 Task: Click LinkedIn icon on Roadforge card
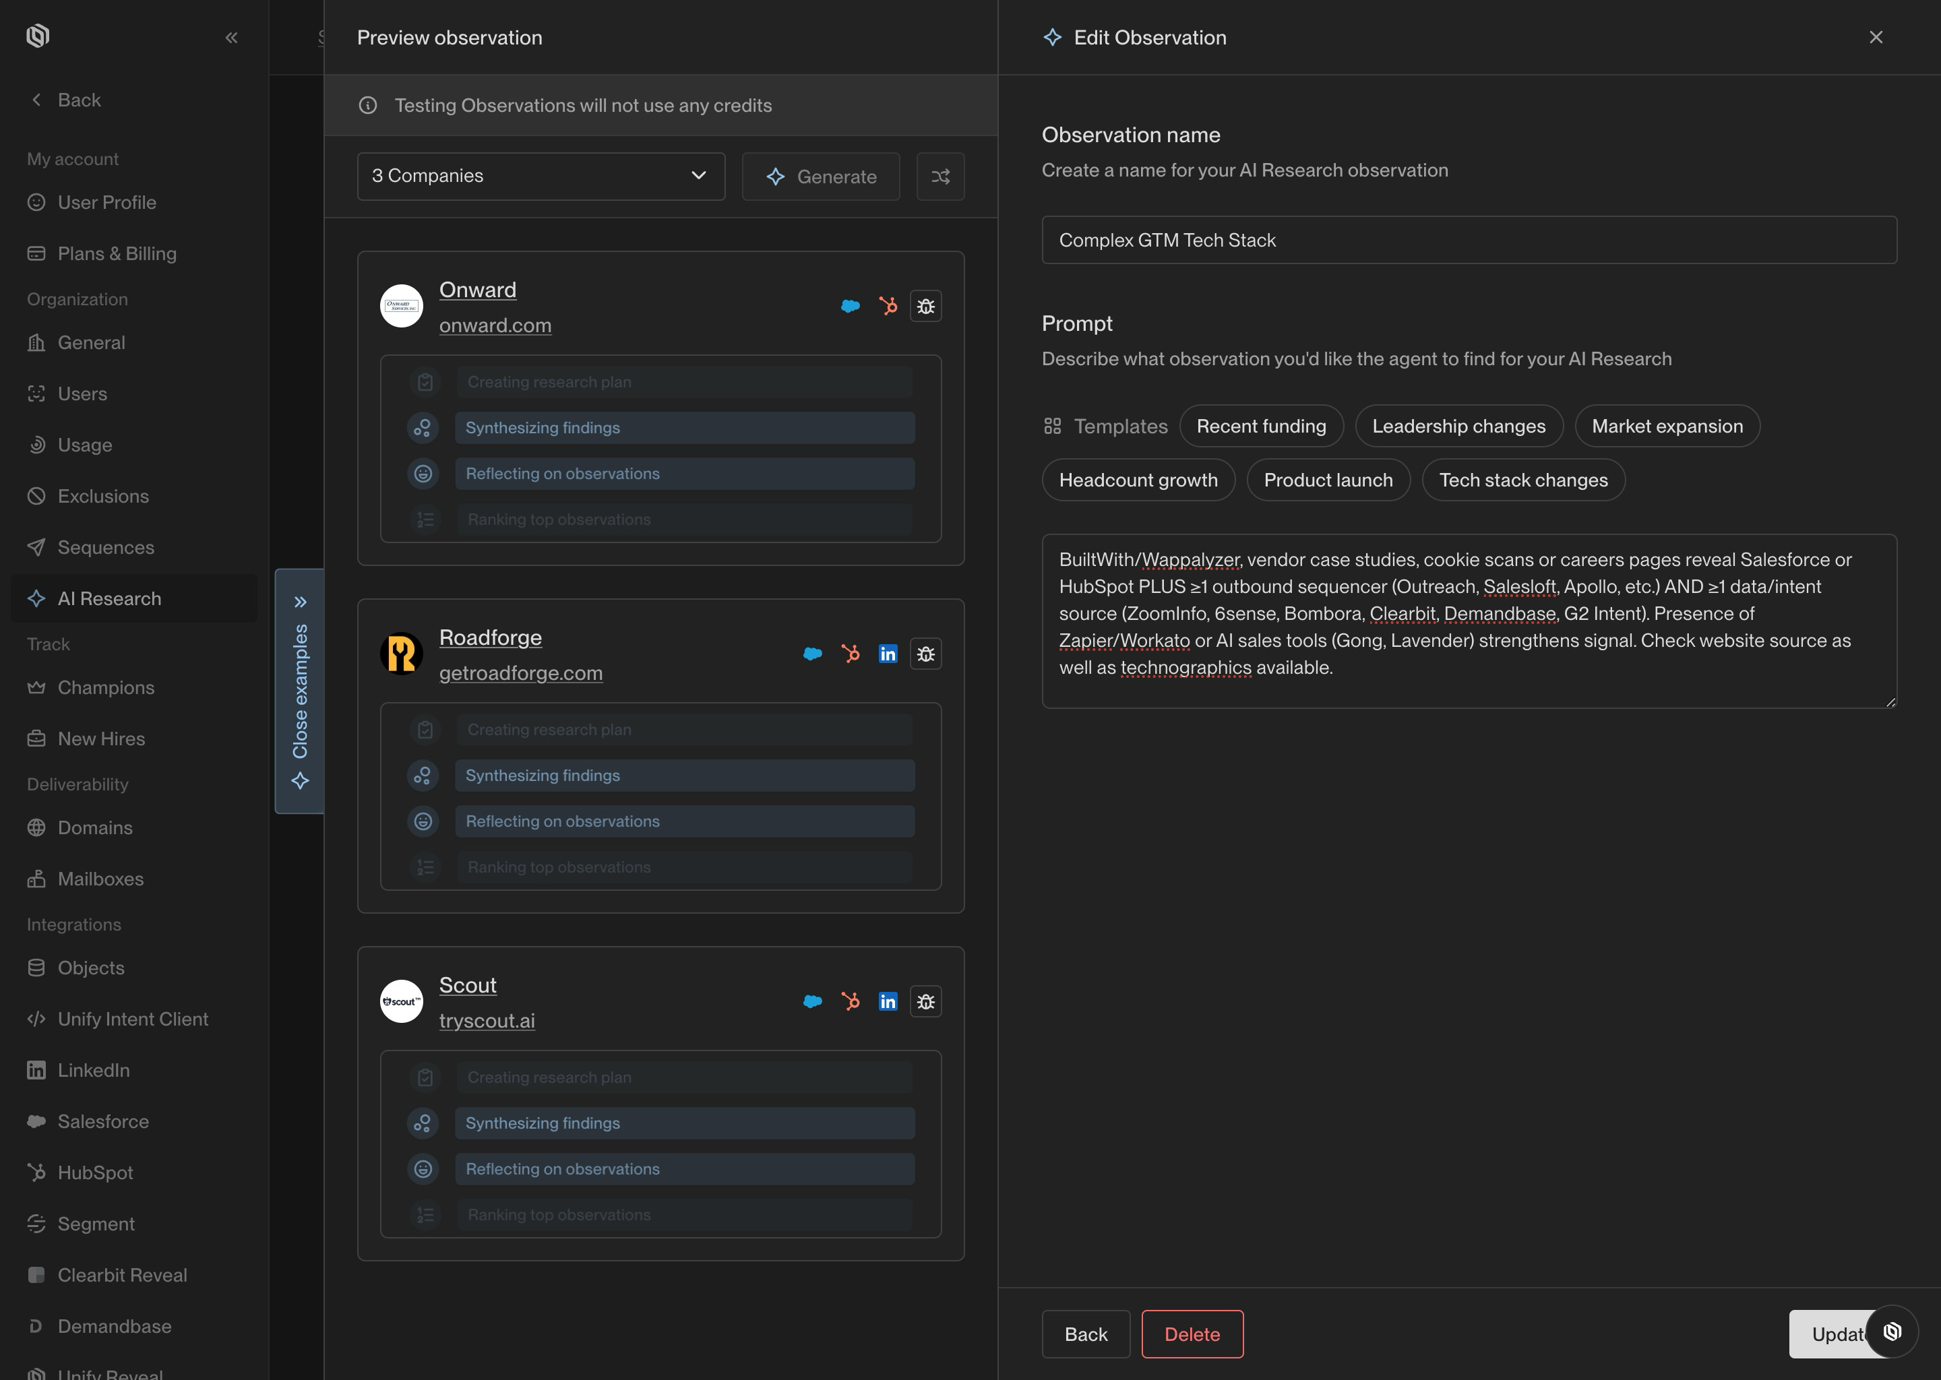click(x=887, y=654)
